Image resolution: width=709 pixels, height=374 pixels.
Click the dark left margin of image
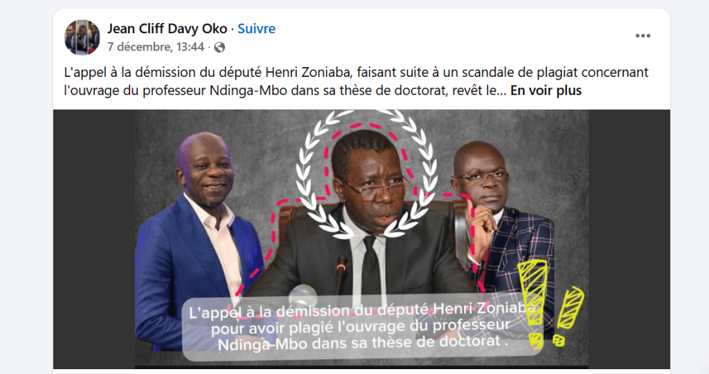point(94,239)
